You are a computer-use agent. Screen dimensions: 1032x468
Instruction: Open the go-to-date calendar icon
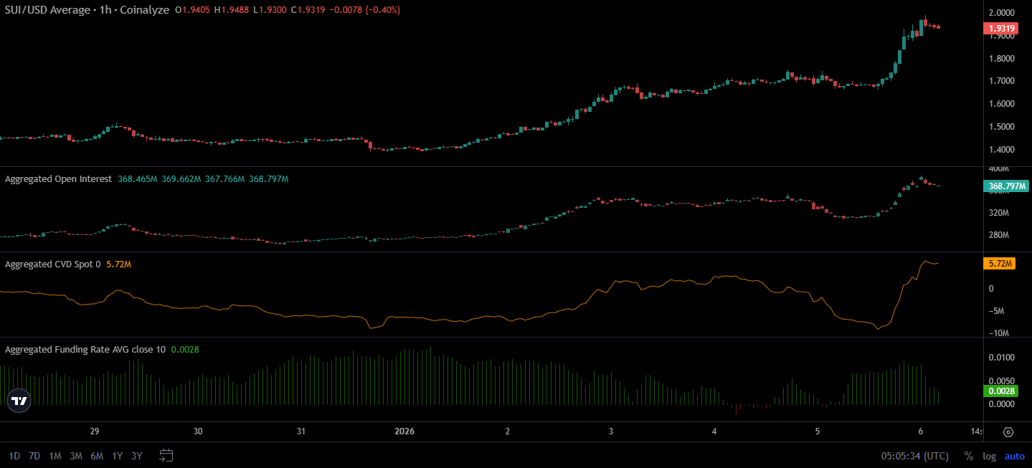tap(166, 455)
